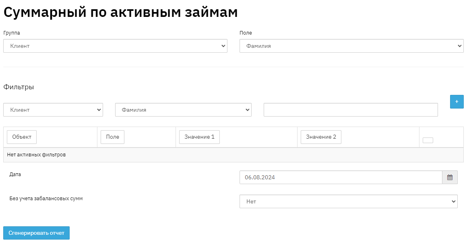The width and height of the screenshot is (469, 244).
Task: Click the empty filter value text field
Action: coord(351,110)
